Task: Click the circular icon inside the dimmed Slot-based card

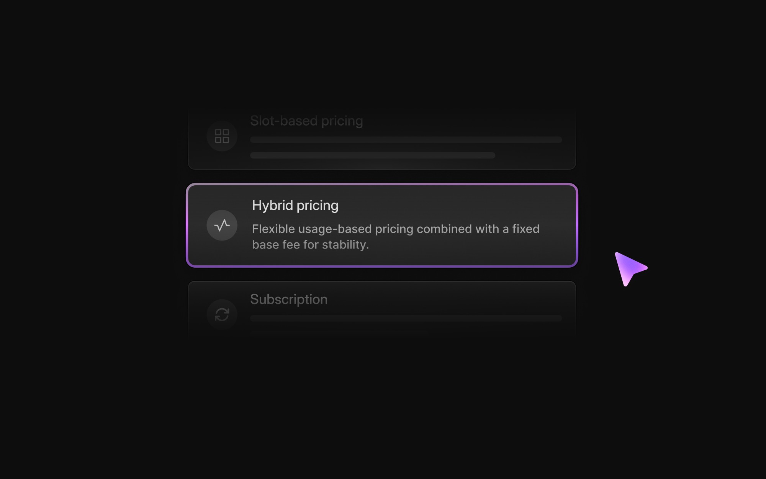Action: [222, 136]
